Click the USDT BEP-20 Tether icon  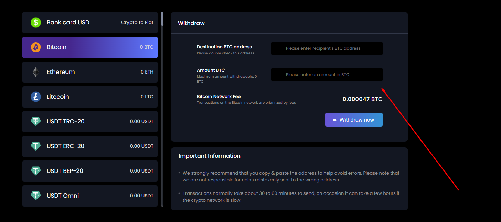(36, 171)
